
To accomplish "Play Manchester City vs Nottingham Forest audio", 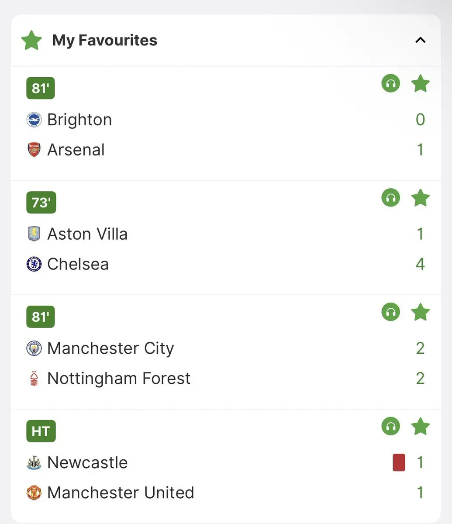I will (x=390, y=312).
